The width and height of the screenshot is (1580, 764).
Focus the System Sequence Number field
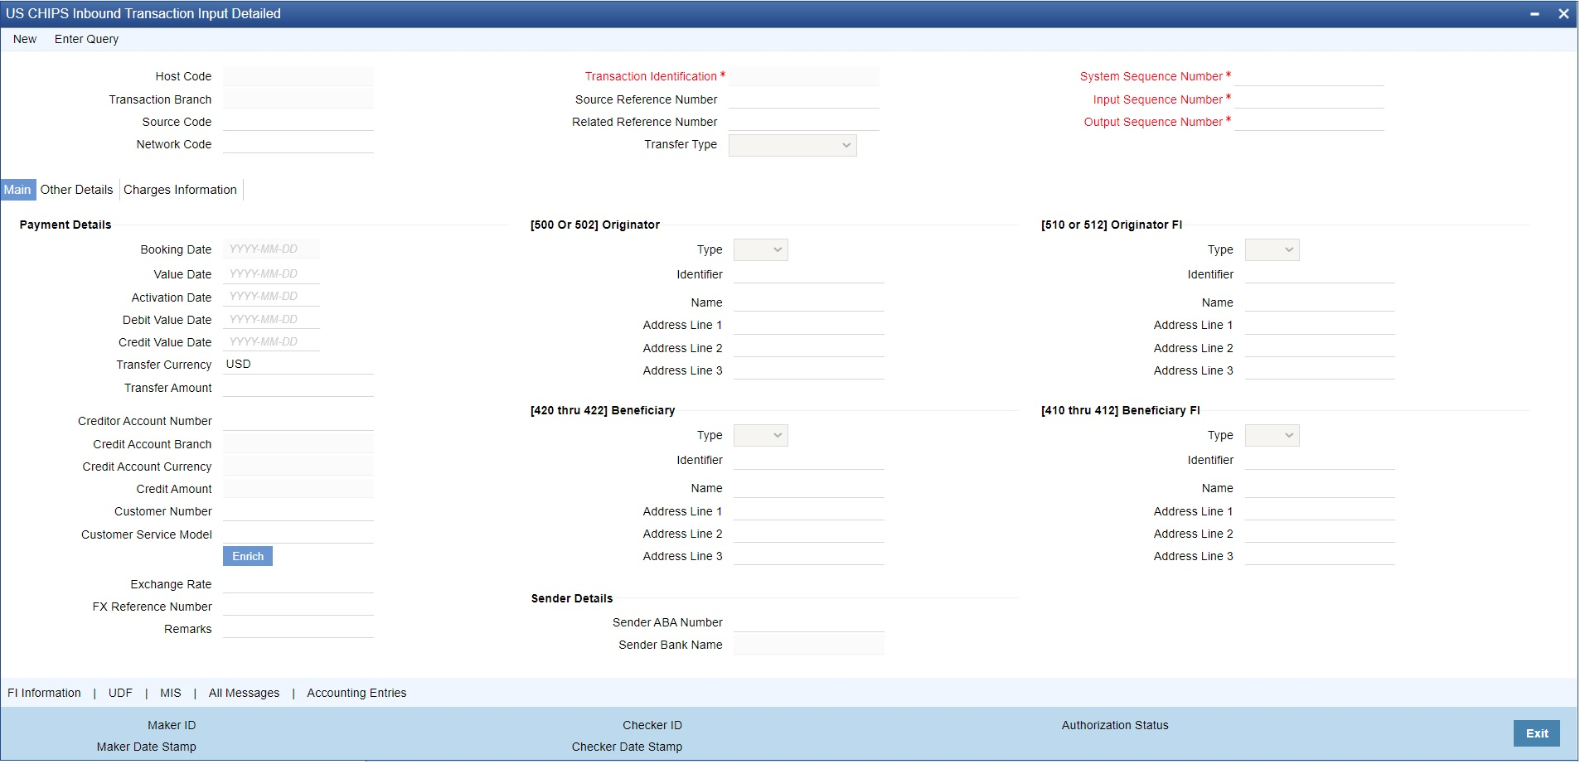pos(1310,76)
